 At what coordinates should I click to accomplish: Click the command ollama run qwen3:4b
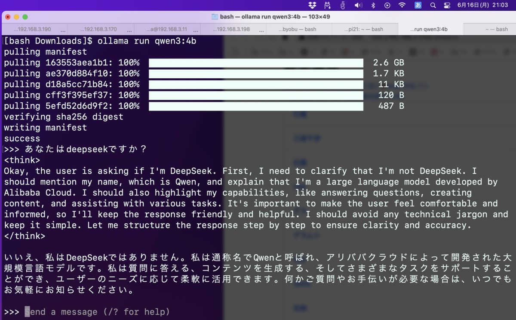[147, 41]
